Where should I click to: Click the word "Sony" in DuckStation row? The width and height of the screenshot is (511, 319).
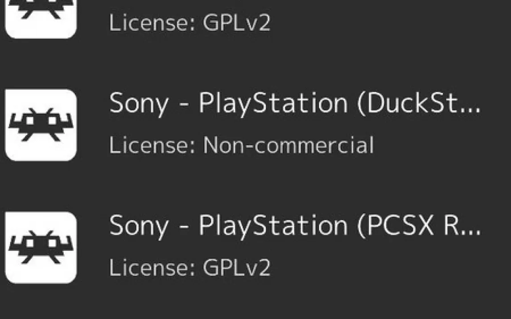click(139, 104)
